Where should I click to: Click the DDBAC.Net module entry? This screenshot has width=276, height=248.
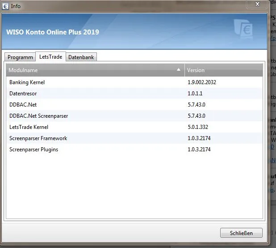click(x=23, y=105)
